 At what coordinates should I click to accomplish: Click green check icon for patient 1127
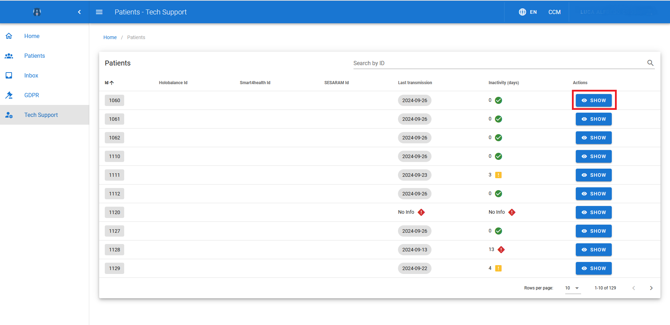[499, 231]
